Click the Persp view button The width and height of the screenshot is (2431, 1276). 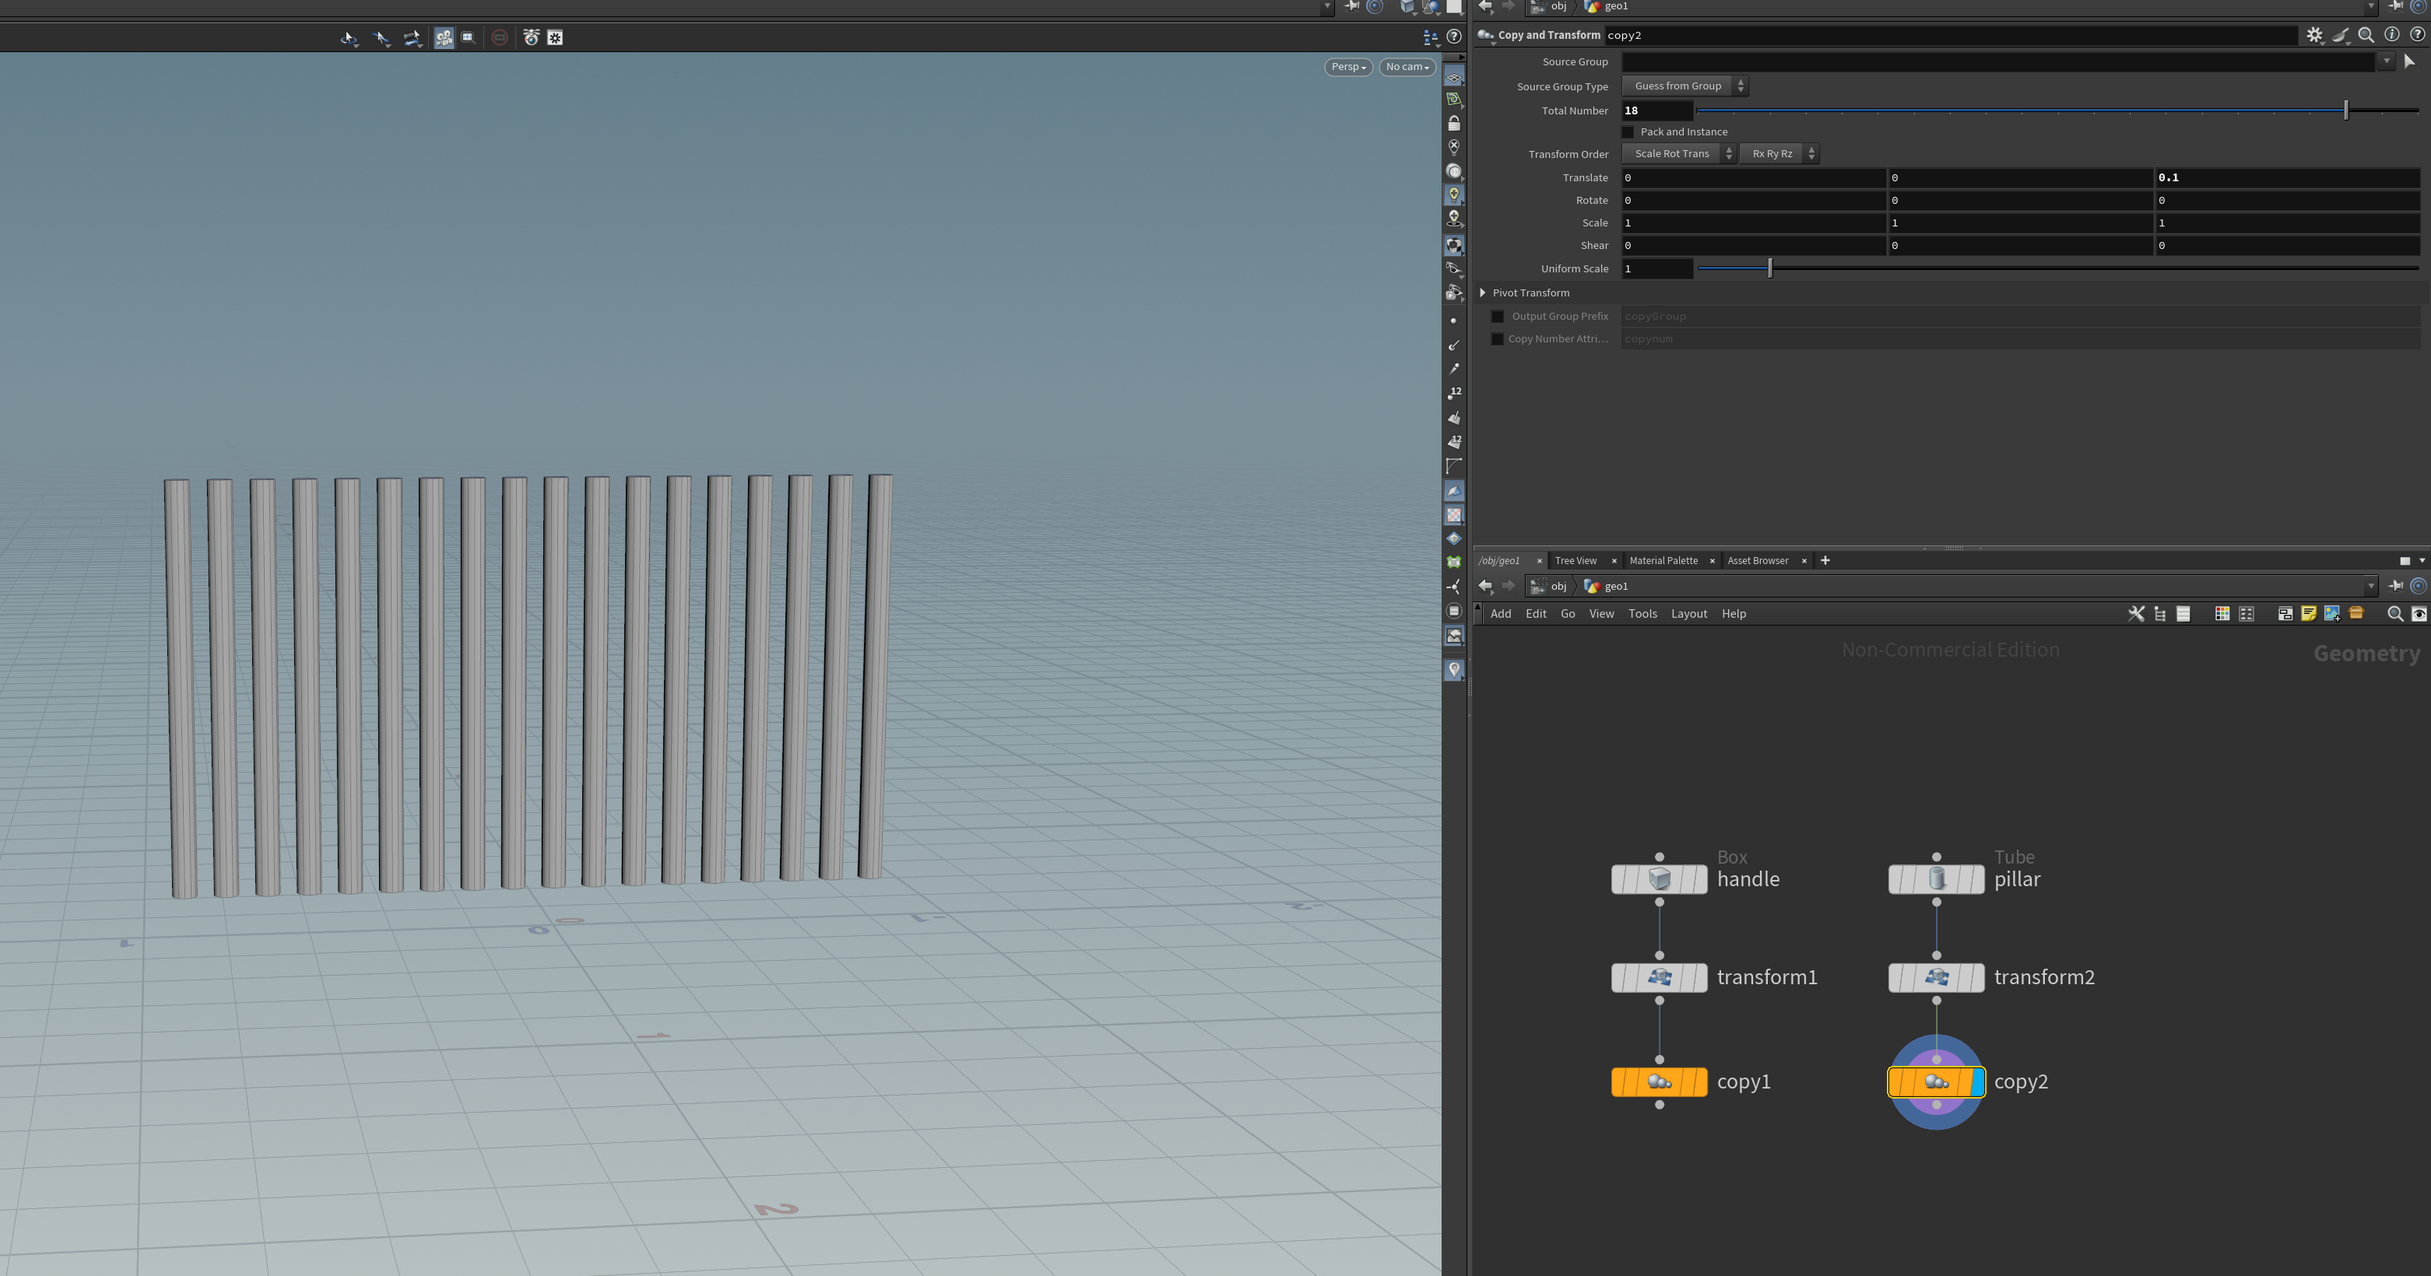[x=1347, y=67]
